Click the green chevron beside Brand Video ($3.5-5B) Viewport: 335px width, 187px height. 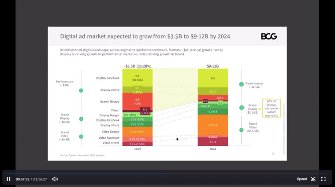pos(242,130)
